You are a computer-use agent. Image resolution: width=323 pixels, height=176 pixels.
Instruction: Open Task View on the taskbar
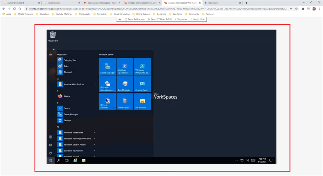67,160
